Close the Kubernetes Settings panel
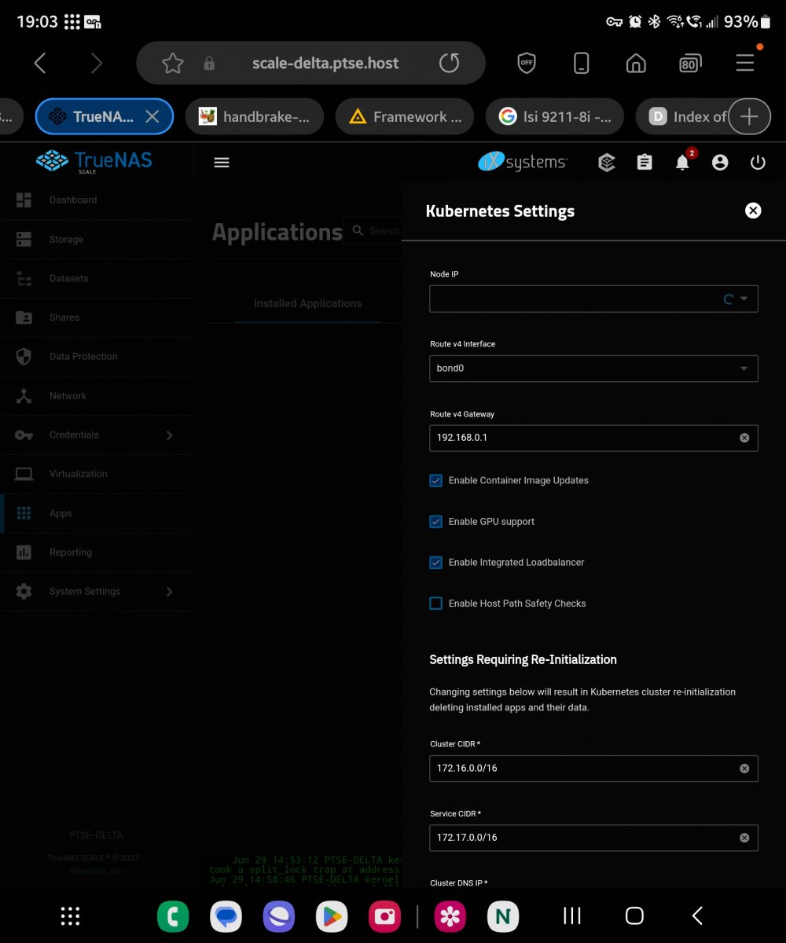The height and width of the screenshot is (943, 786). coord(753,211)
